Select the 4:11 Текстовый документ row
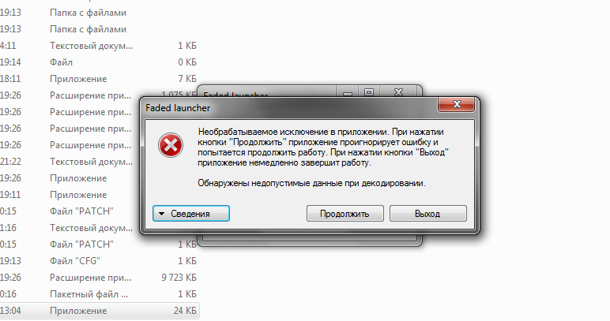 pyautogui.click(x=100, y=46)
